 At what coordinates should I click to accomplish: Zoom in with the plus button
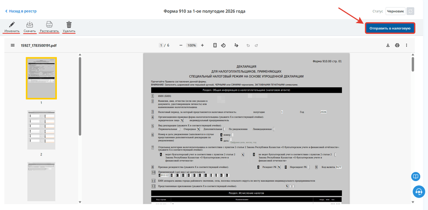click(x=202, y=45)
